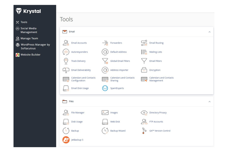Click the Email section header envelope icon
The image size is (228, 152).
click(x=65, y=32)
